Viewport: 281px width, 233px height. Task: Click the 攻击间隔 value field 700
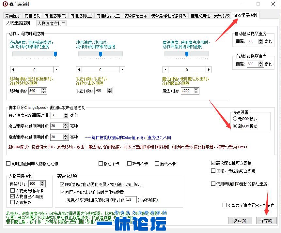pos(101,91)
